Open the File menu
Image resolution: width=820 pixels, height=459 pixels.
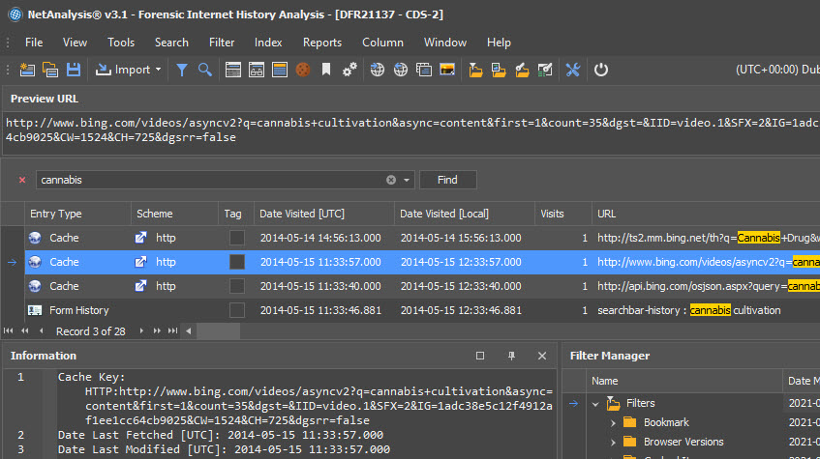(34, 43)
